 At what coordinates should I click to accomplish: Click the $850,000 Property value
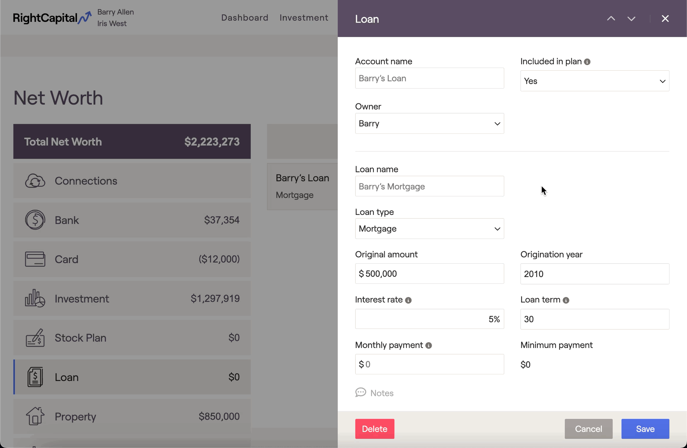219,416
